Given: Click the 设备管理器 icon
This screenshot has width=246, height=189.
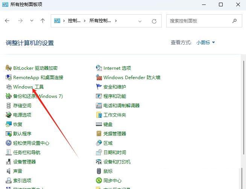Looking at the screenshot, I should coord(9,162).
